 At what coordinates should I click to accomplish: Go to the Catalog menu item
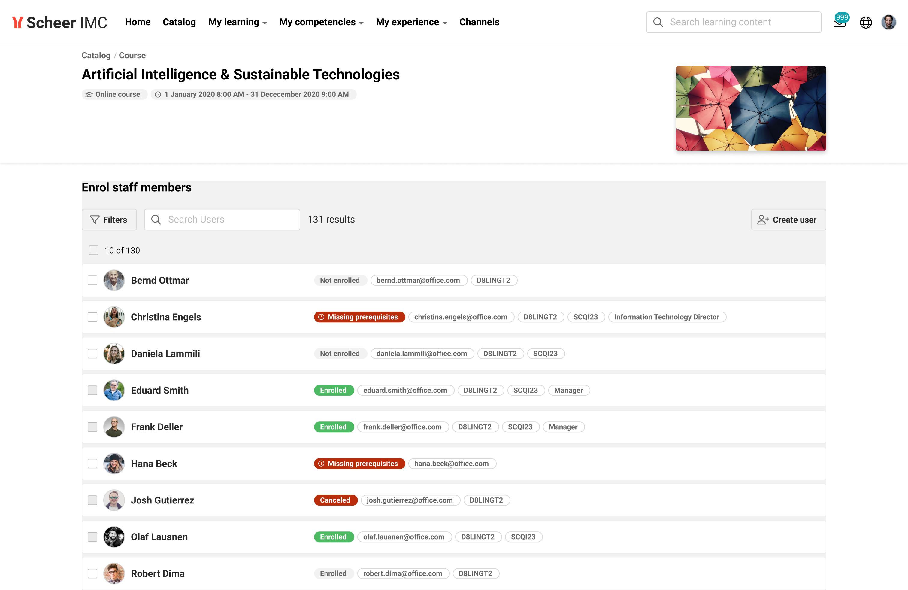click(179, 22)
